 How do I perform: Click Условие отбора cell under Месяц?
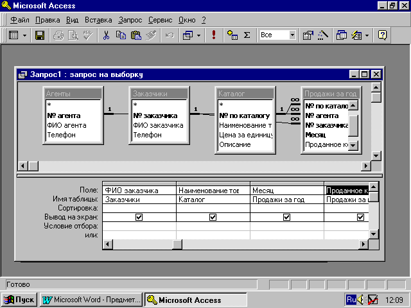pos(287,226)
